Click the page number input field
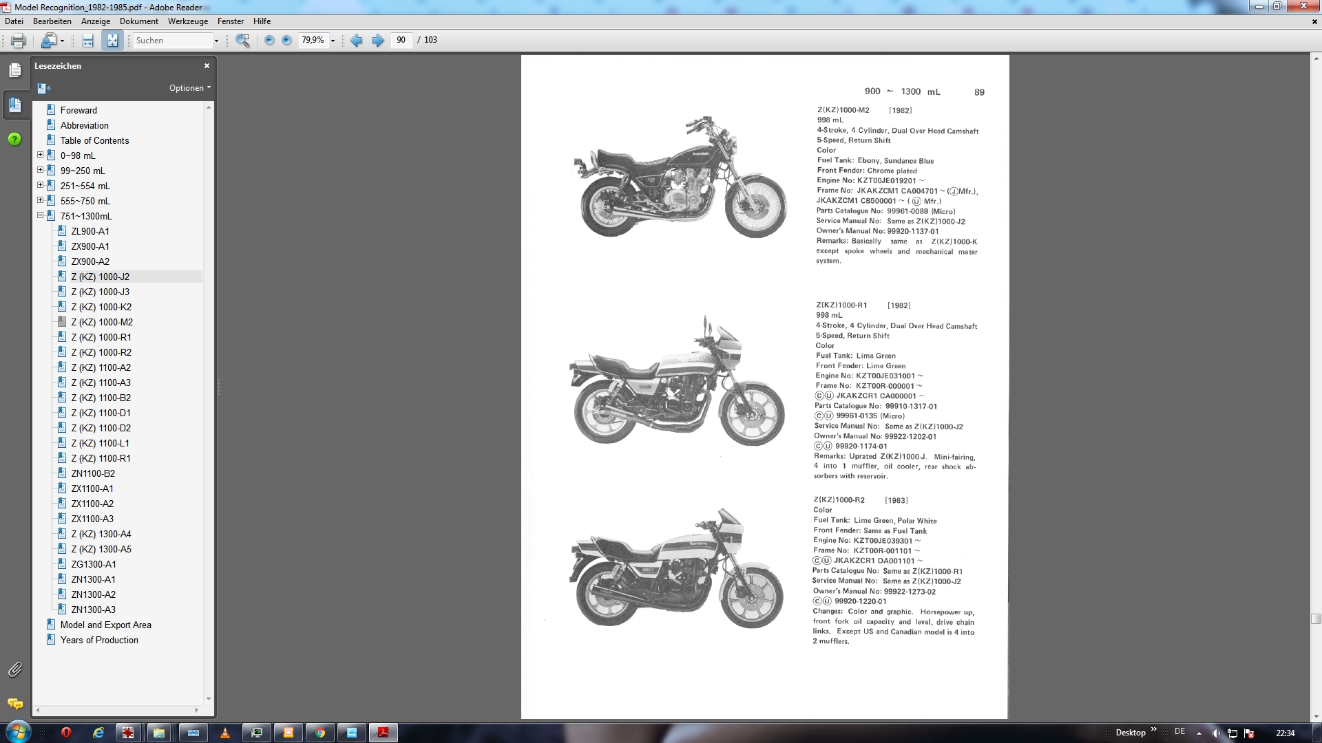This screenshot has width=1322, height=743. coord(401,41)
